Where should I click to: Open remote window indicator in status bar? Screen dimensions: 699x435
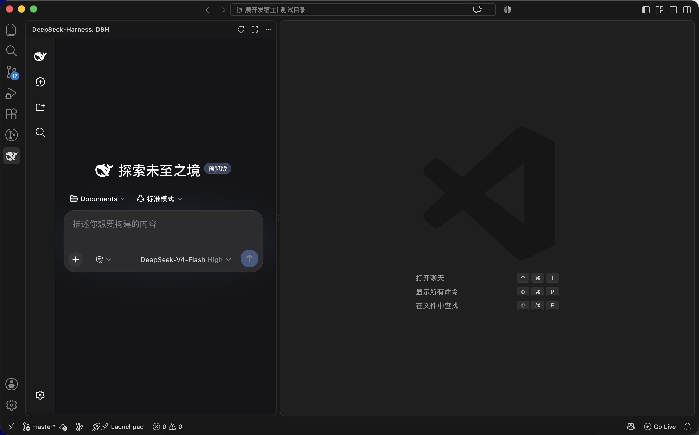[x=12, y=426]
